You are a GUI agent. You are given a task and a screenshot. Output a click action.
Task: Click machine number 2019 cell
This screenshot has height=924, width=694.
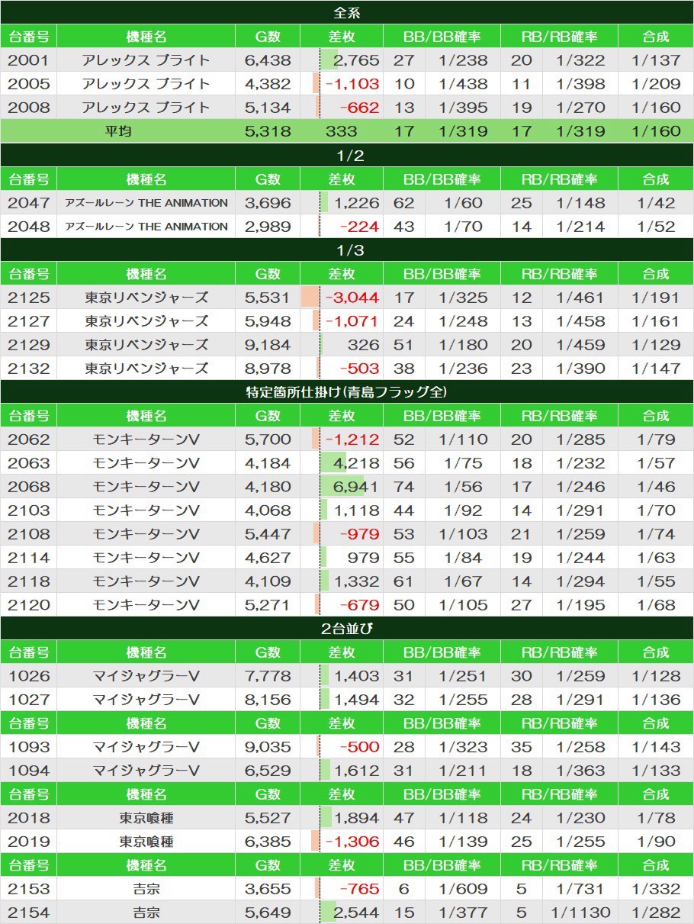click(x=28, y=841)
